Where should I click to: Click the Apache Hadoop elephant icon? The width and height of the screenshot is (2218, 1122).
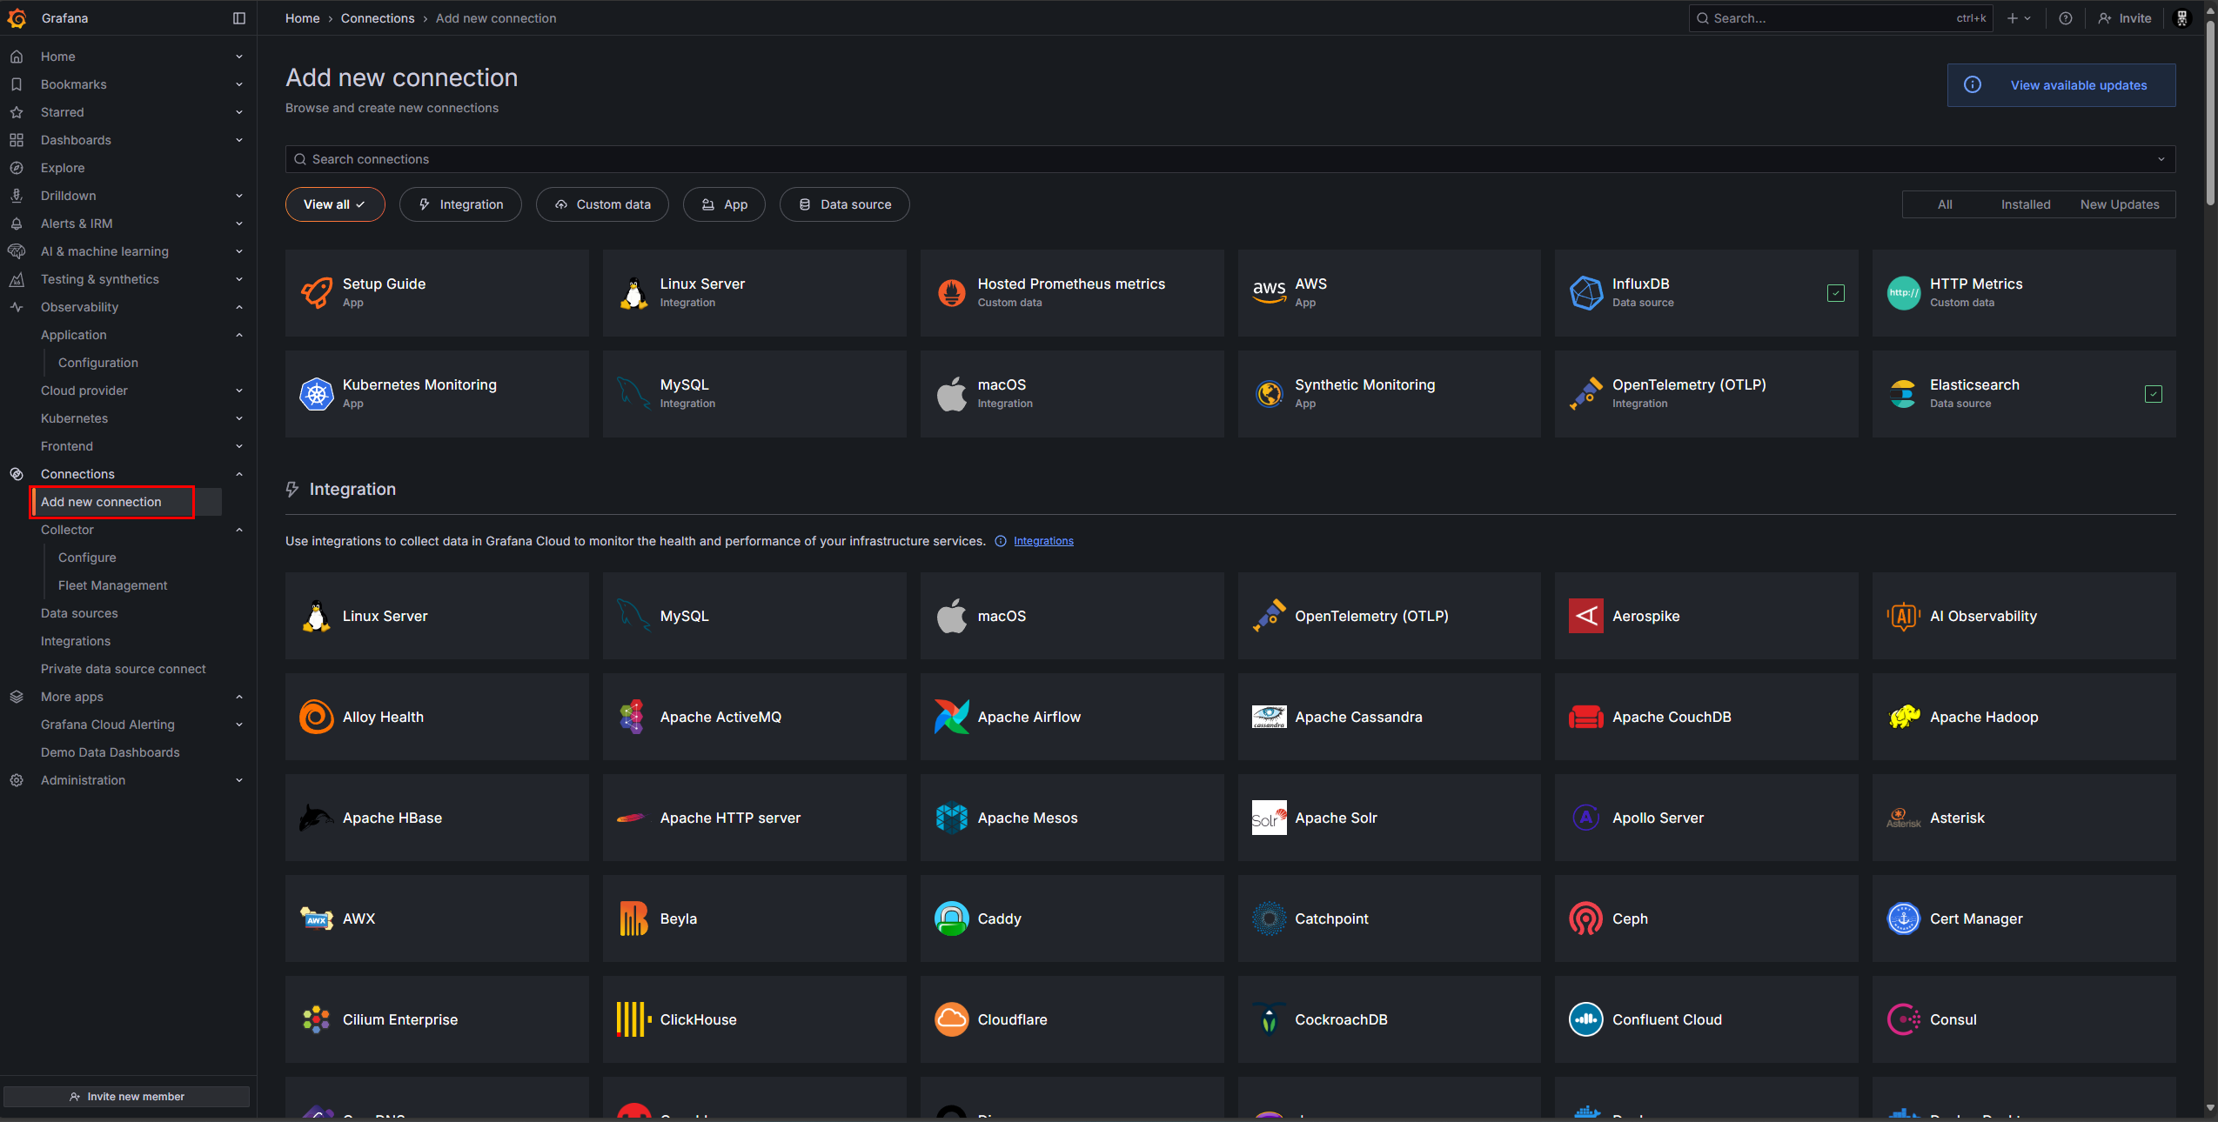click(1904, 717)
